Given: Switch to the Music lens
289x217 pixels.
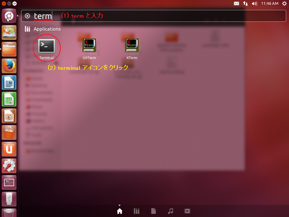Looking at the screenshot, I should [x=171, y=211].
